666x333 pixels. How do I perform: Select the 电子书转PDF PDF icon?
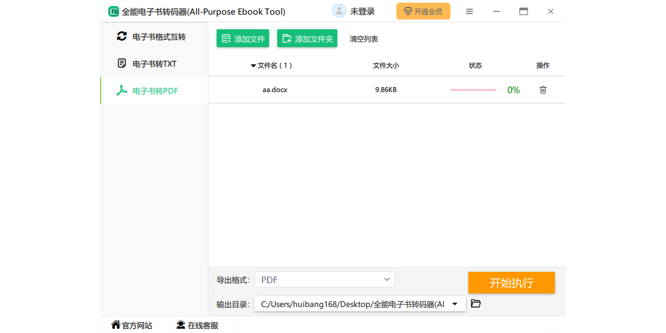121,90
